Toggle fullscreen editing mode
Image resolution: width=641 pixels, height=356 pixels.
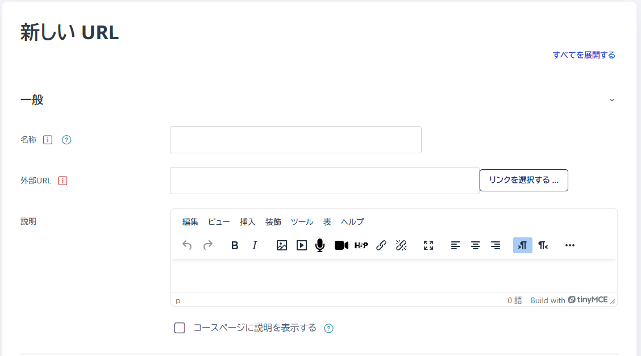[x=428, y=245]
